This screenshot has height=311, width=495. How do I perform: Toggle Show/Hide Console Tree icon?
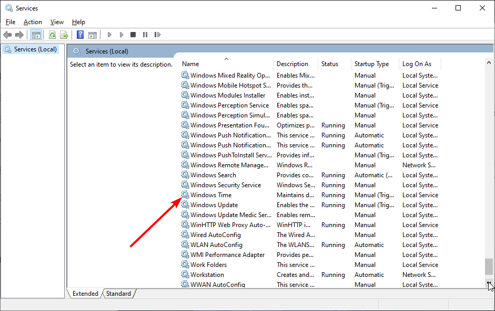[36, 35]
